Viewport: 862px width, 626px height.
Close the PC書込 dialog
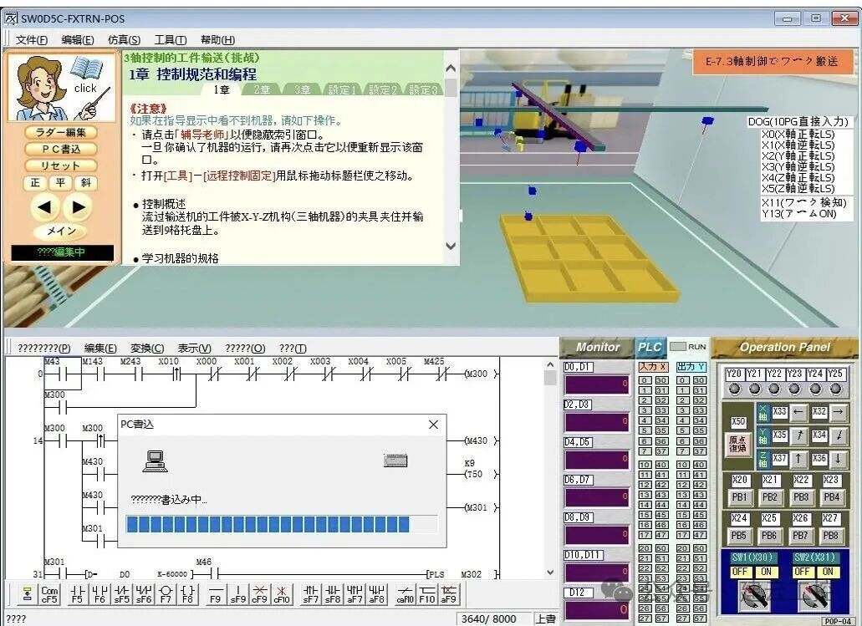point(433,425)
